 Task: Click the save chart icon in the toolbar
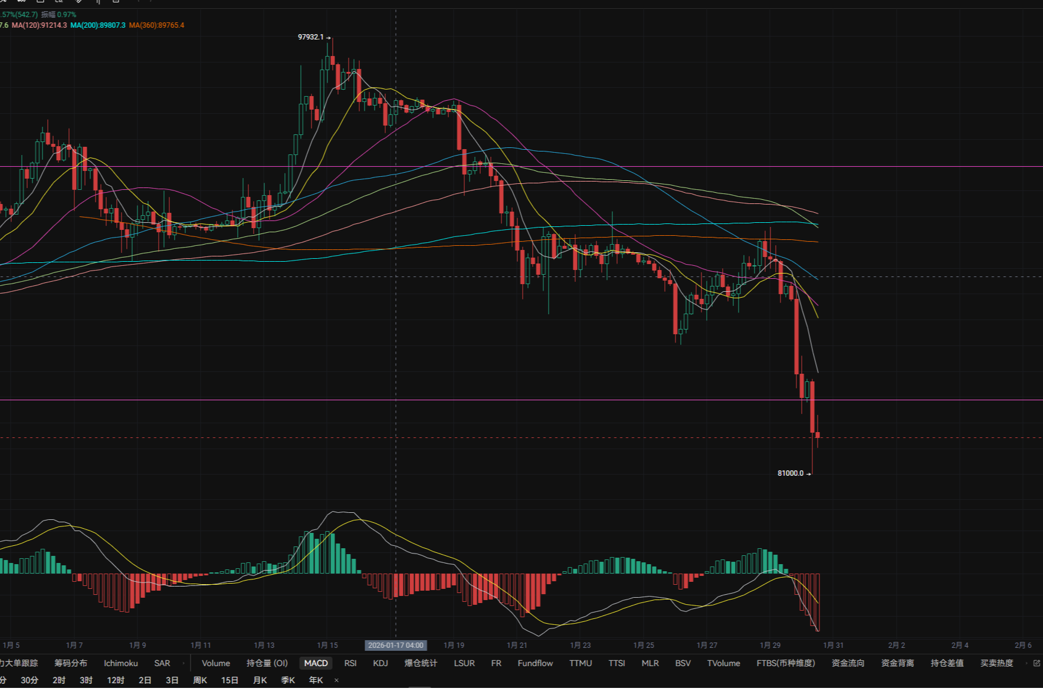tap(116, 2)
